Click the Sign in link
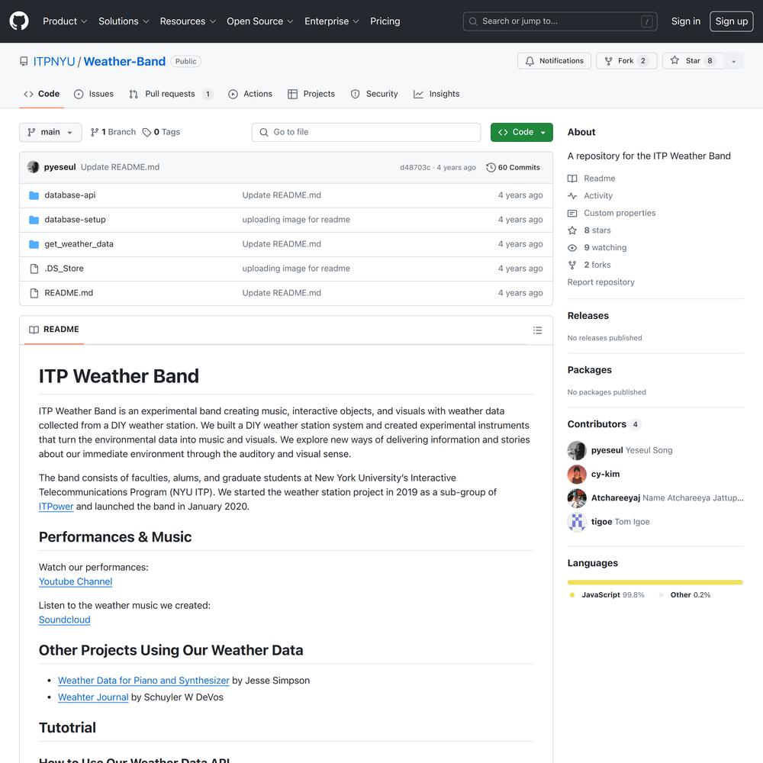This screenshot has height=763, width=763. click(x=686, y=21)
